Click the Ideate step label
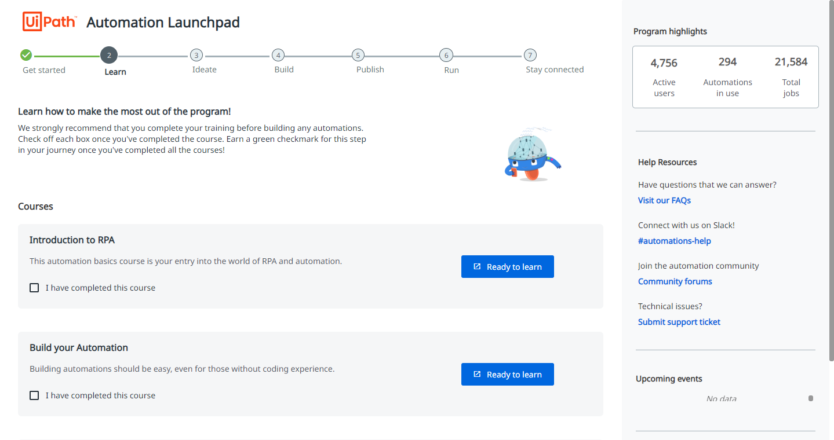This screenshot has width=834, height=440. coord(204,69)
